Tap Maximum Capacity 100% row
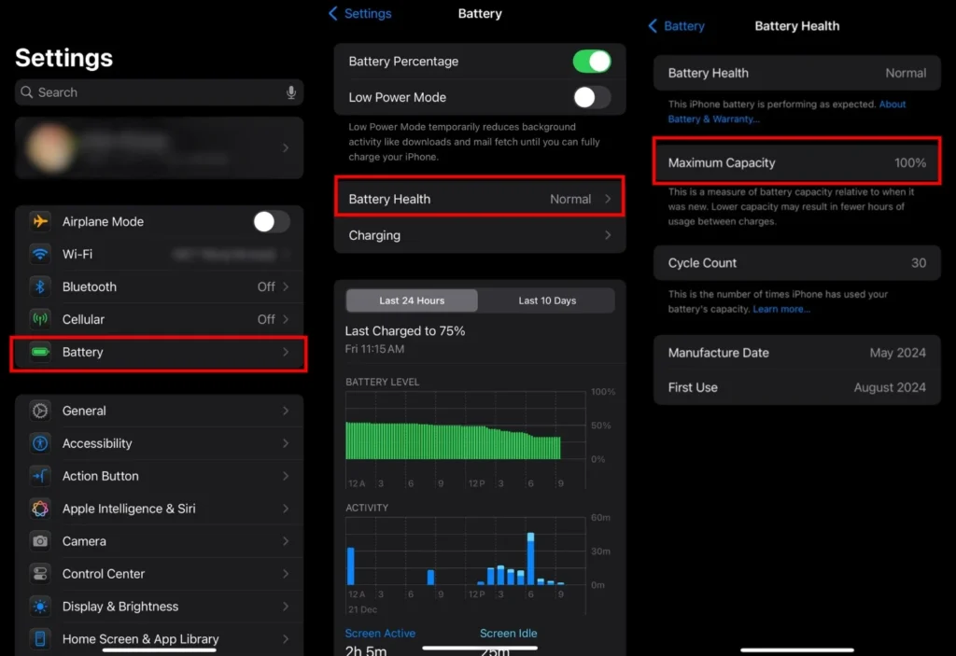This screenshot has width=956, height=656. (x=797, y=162)
